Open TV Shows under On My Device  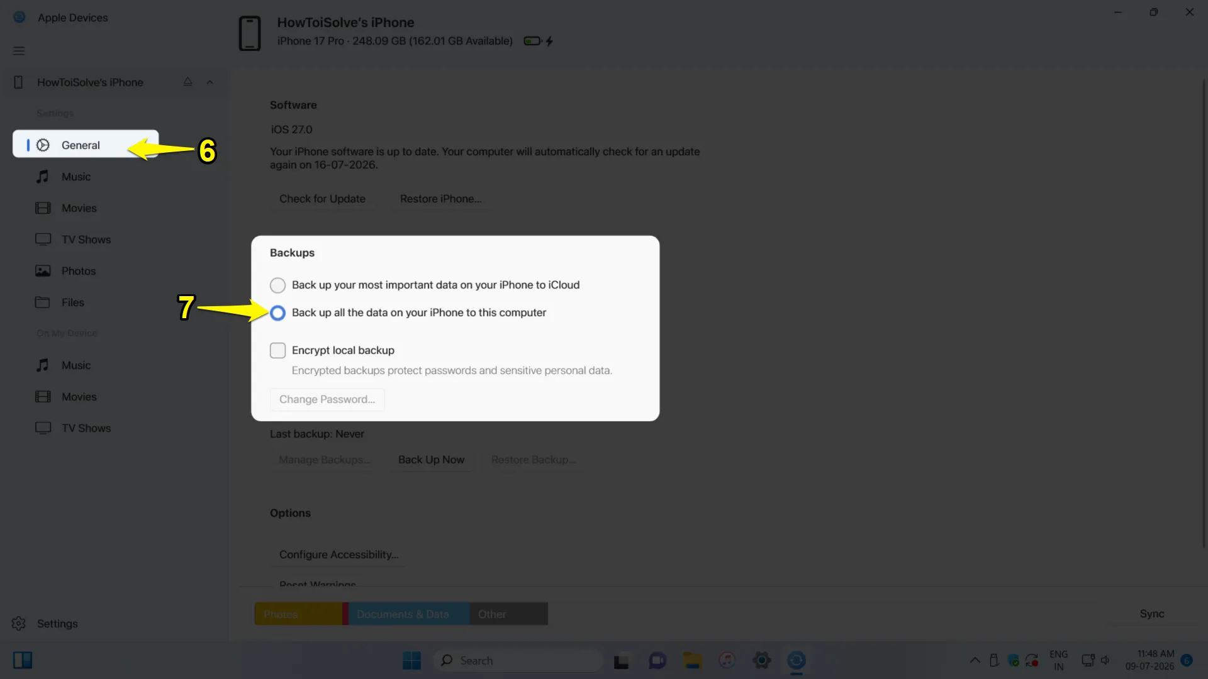[x=86, y=428]
